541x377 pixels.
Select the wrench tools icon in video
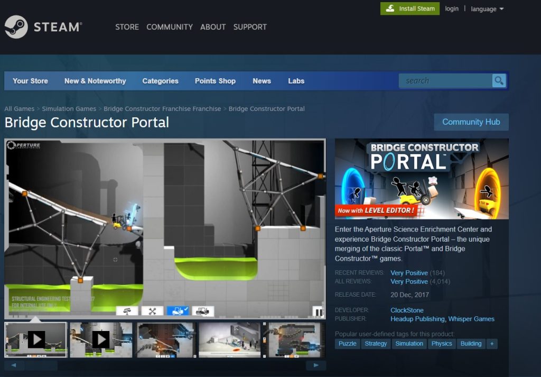point(152,311)
